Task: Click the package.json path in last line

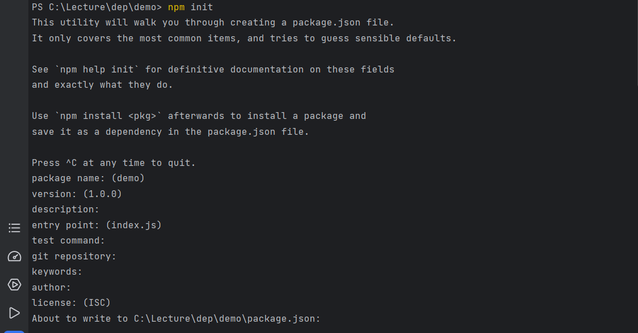Action: [227, 319]
